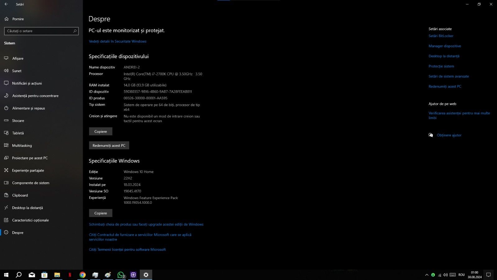Screen dimensions: 497x280
Task: Open Vedeți detalii în Securitate Windows link
Action: (x=117, y=41)
